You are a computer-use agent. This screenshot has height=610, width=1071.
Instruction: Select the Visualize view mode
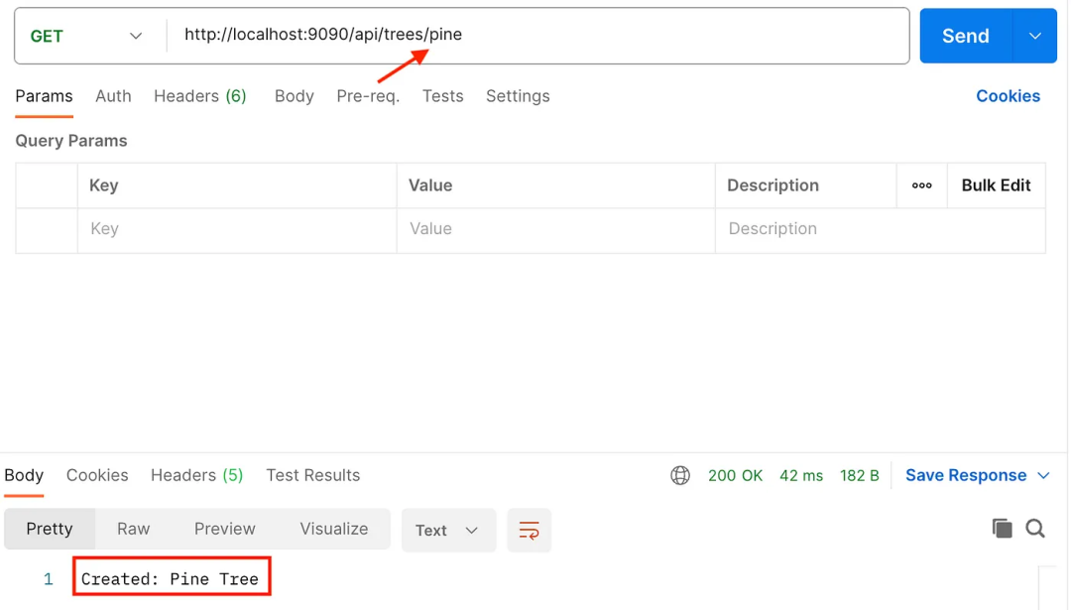tap(334, 529)
